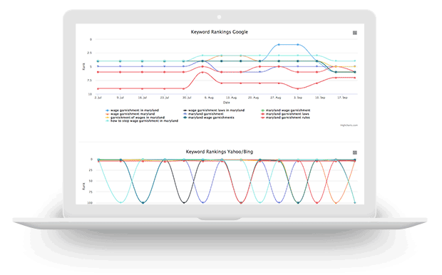442x275 pixels.
Task: Hide 'maryland garnishment rules' legend series
Action: click(285, 118)
